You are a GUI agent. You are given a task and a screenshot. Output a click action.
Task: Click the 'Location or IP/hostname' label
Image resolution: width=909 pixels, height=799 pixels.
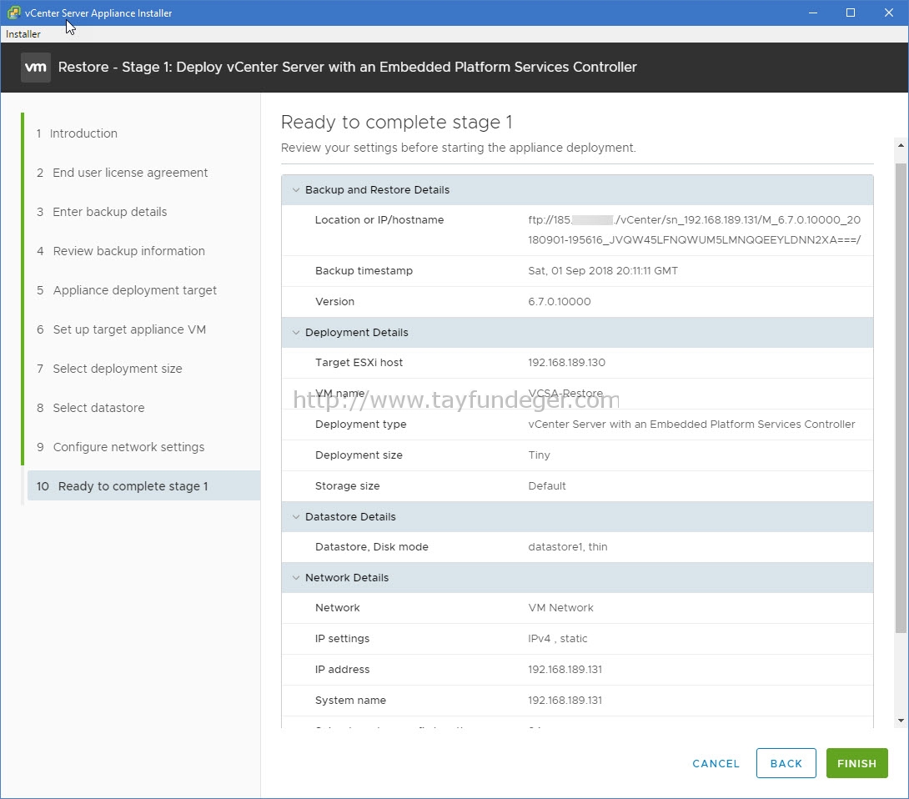(x=379, y=219)
